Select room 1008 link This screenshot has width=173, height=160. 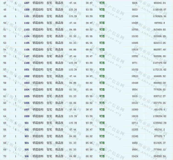click(27, 116)
